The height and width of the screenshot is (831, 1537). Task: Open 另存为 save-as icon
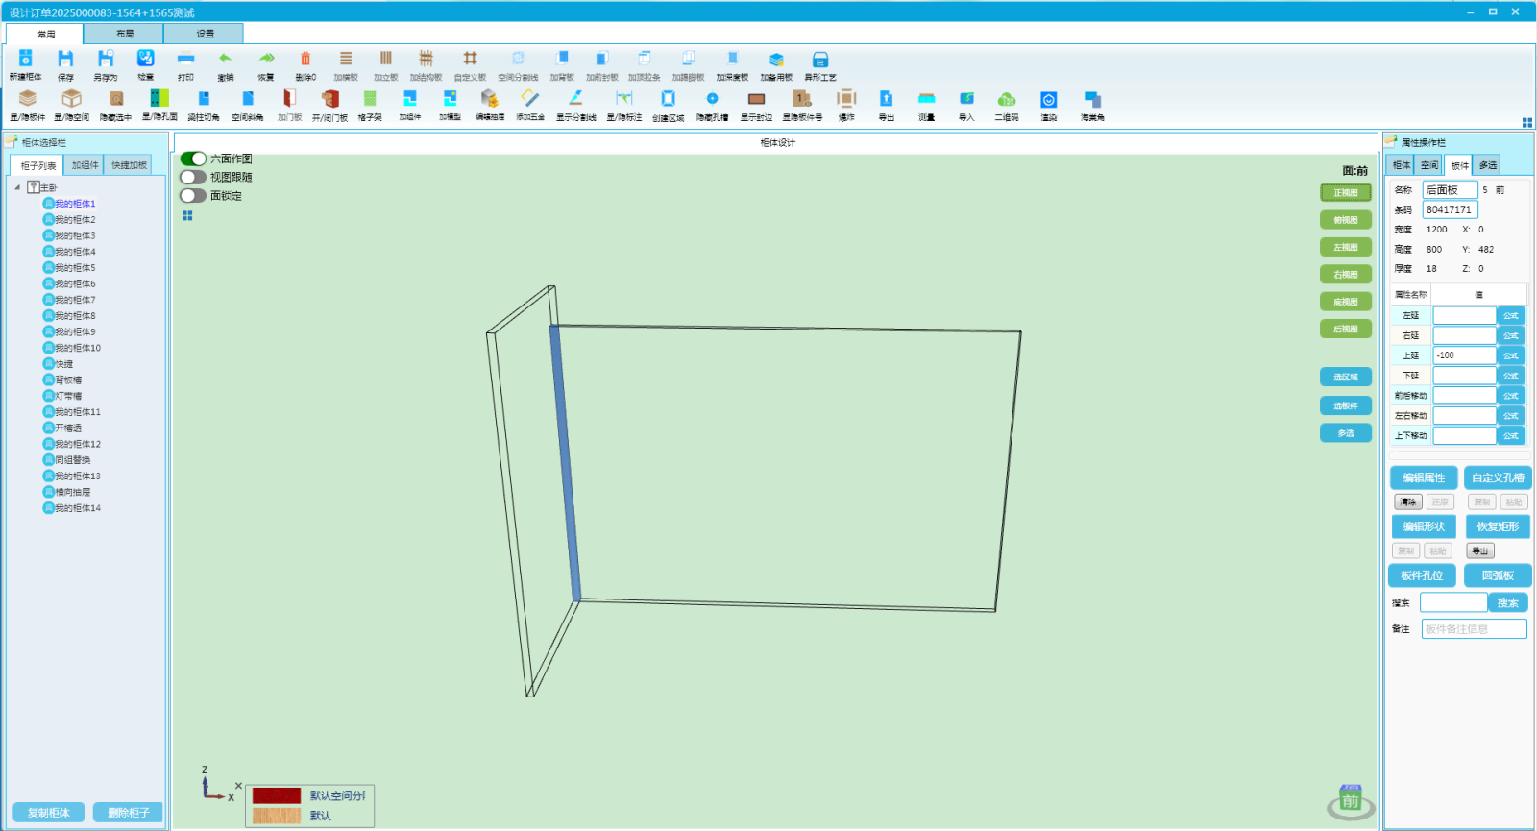coord(106,60)
